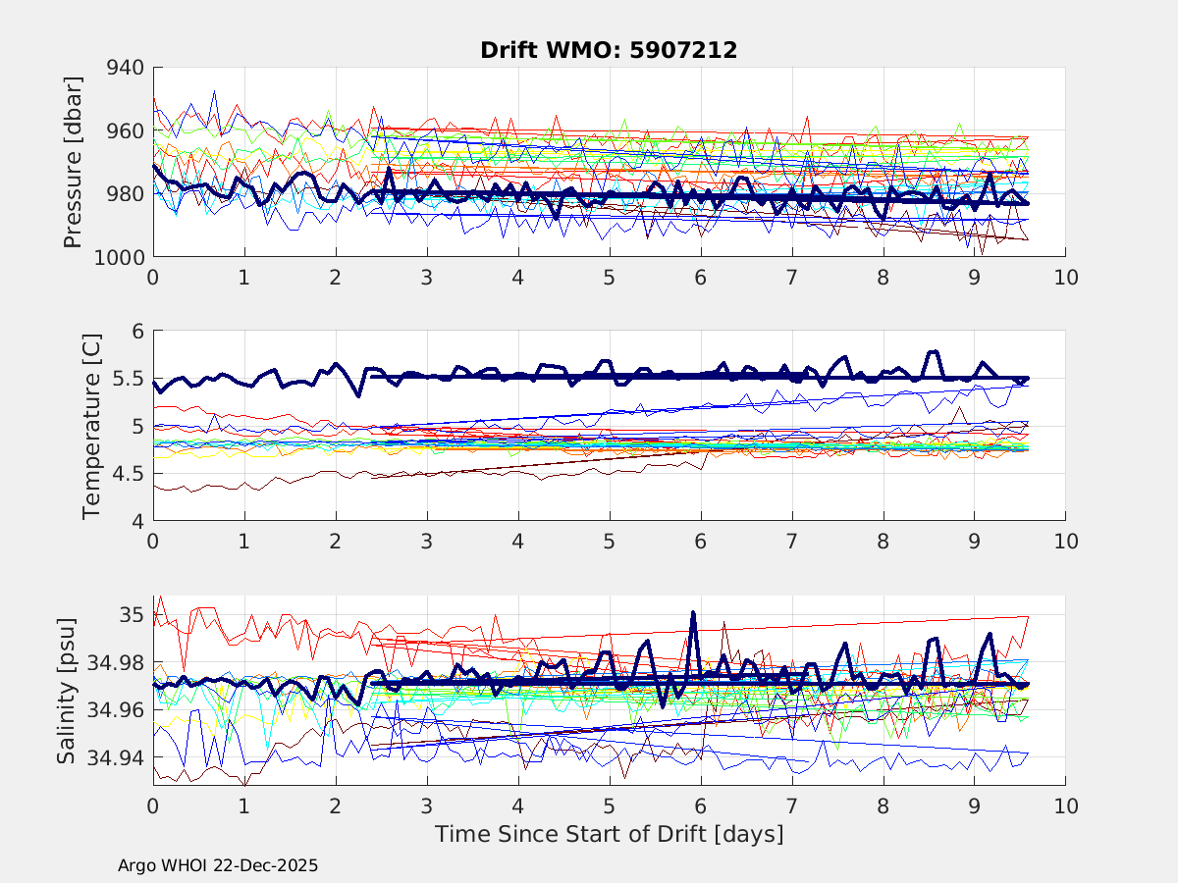Select the 34.98 salinity axis tick label
The height and width of the screenshot is (883, 1178).
coord(117,663)
